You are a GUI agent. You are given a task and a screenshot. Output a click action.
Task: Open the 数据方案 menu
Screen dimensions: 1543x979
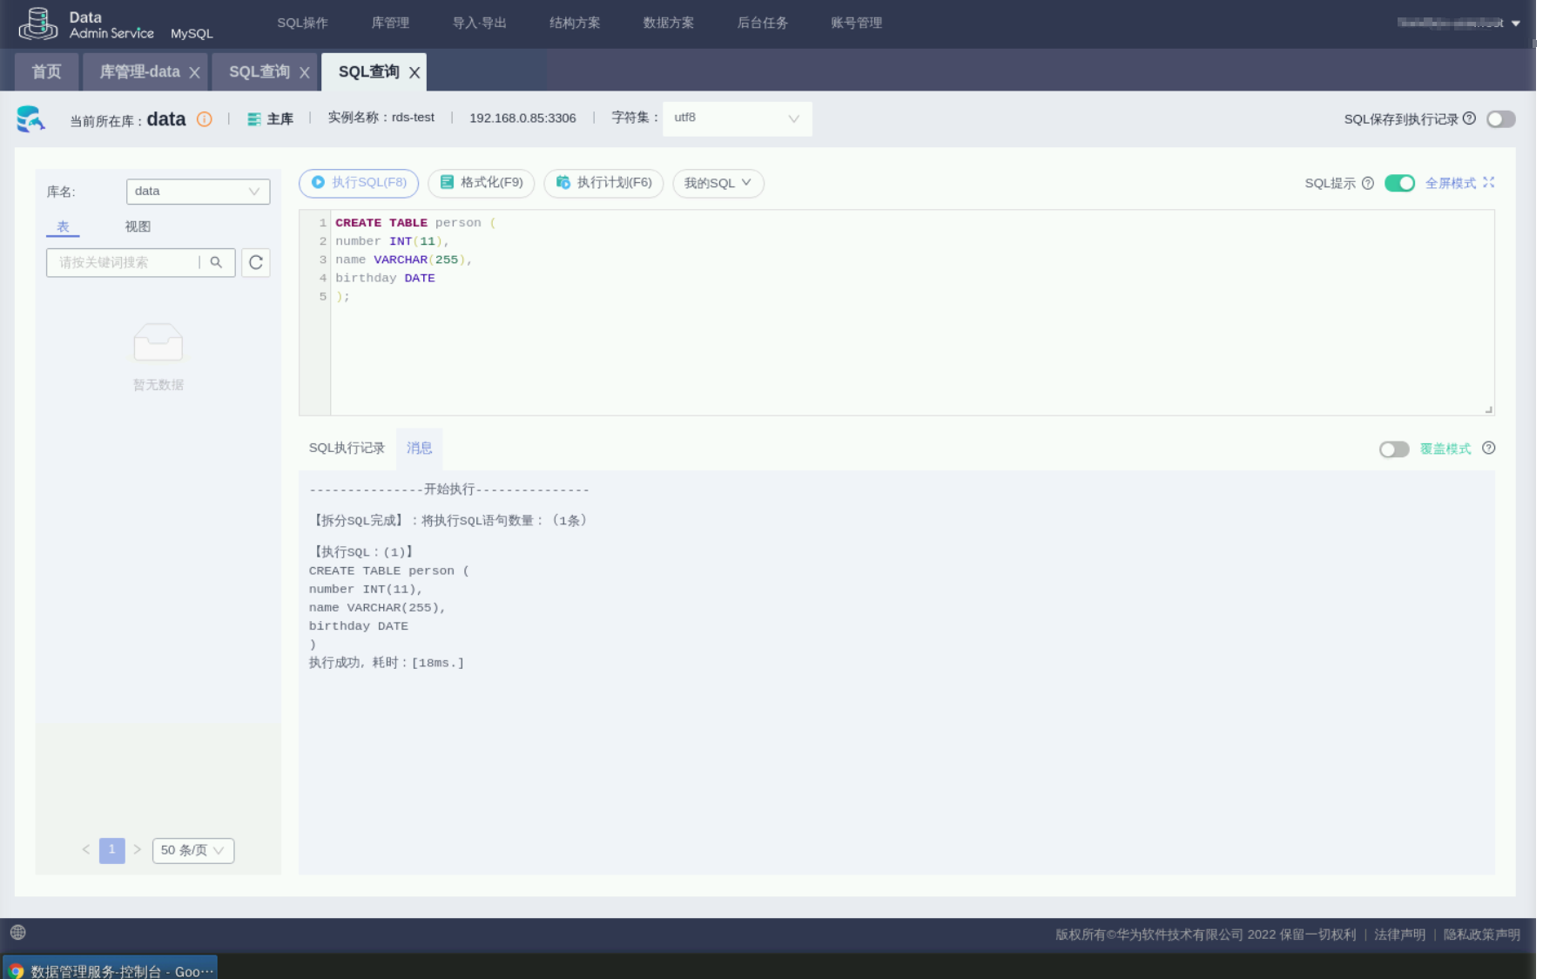669,24
